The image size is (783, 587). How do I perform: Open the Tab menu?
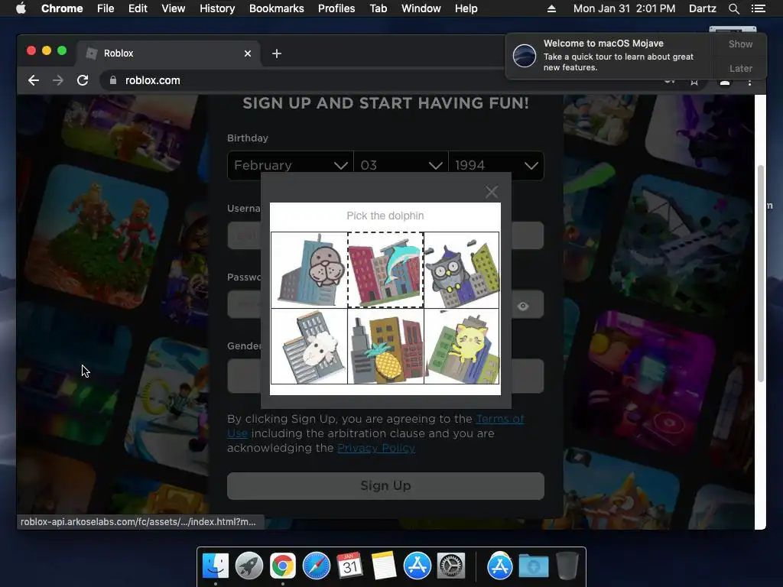379,8
